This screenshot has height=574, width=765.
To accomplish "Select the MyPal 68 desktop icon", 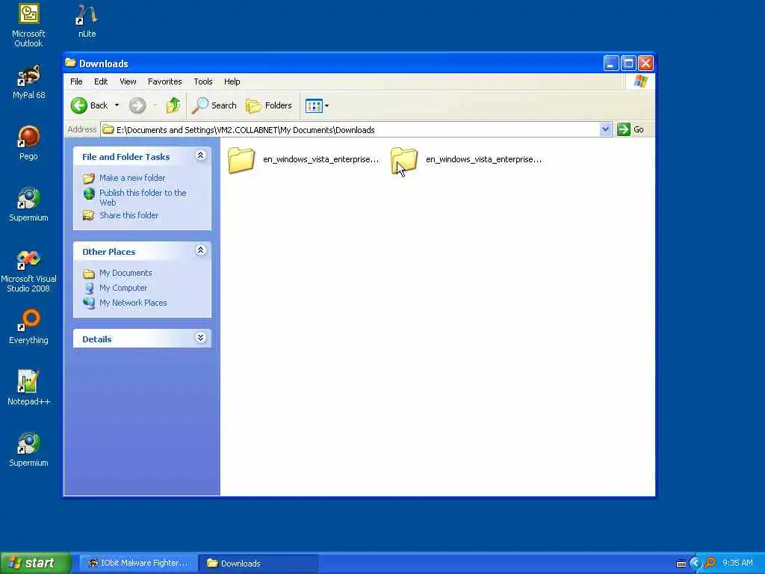I will [x=29, y=82].
